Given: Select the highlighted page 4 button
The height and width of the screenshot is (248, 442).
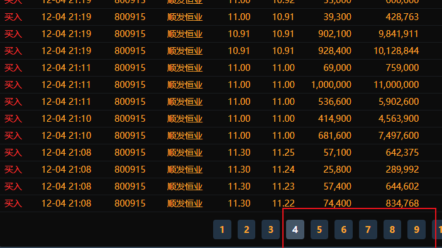Looking at the screenshot, I should point(295,229).
